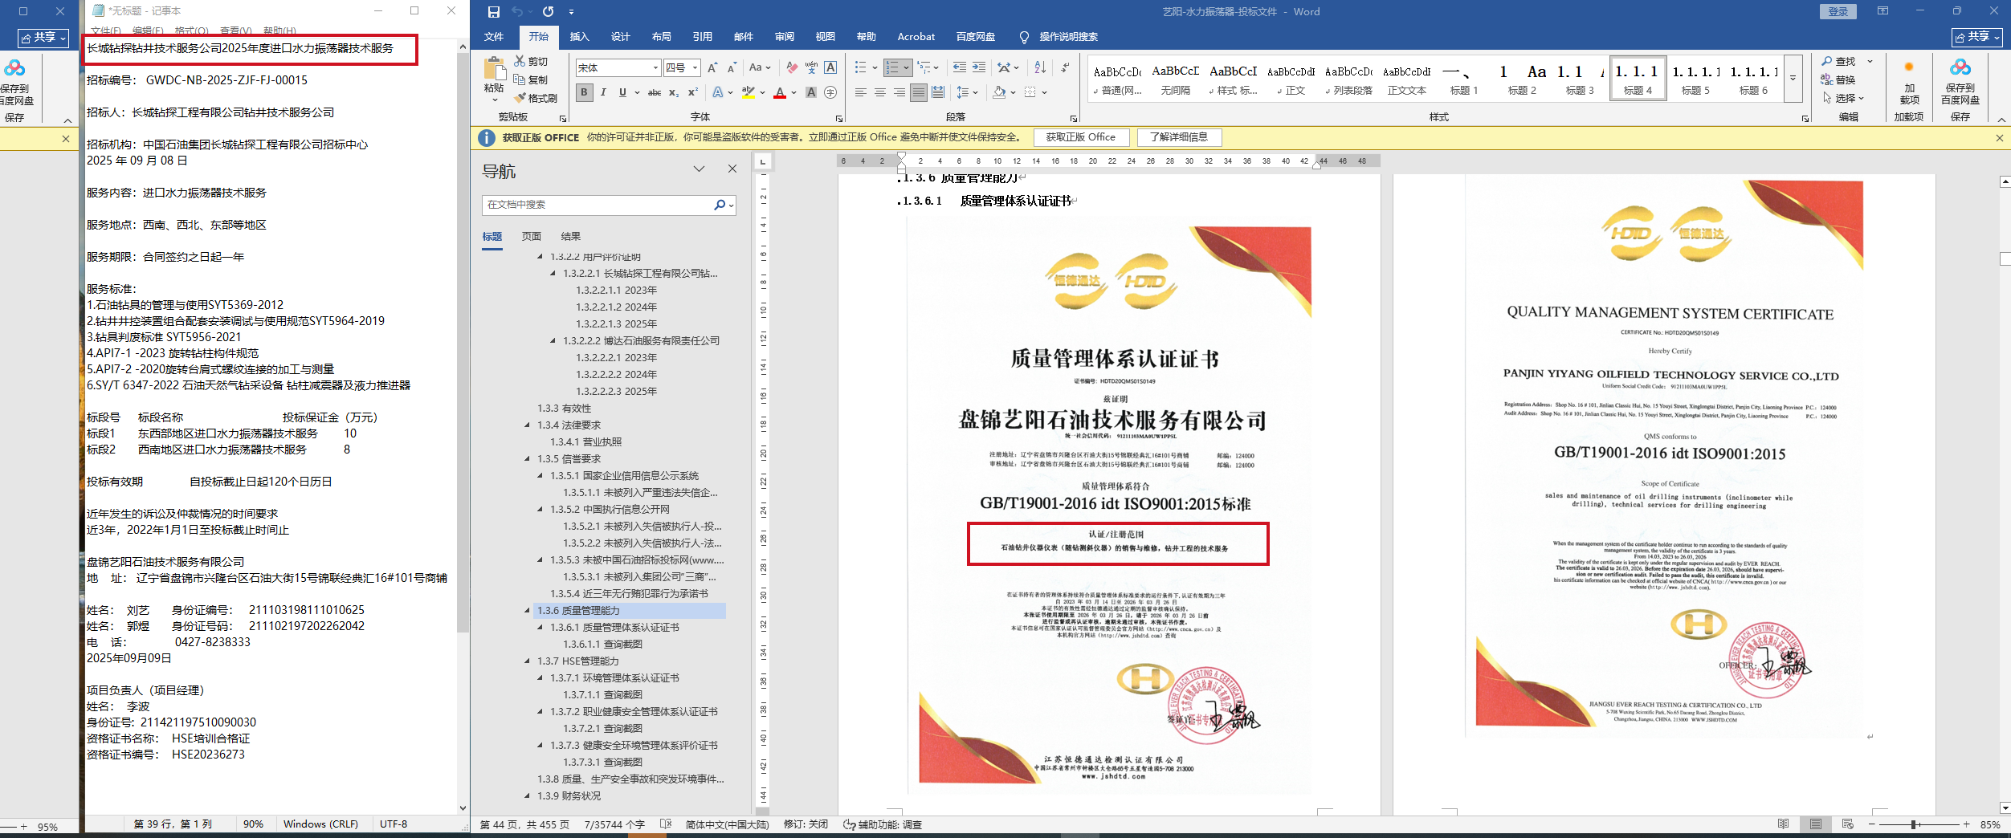Decrease the paragraph indent
Screen dimensions: 2011x838
[960, 68]
